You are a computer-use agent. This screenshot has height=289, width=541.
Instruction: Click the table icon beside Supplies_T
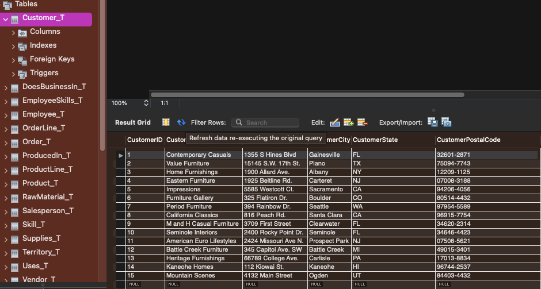tap(15, 240)
